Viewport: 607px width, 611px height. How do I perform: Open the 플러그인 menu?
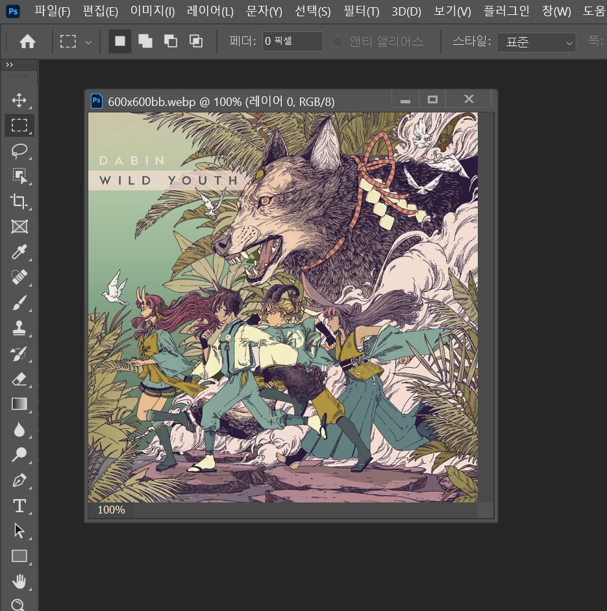click(x=506, y=11)
